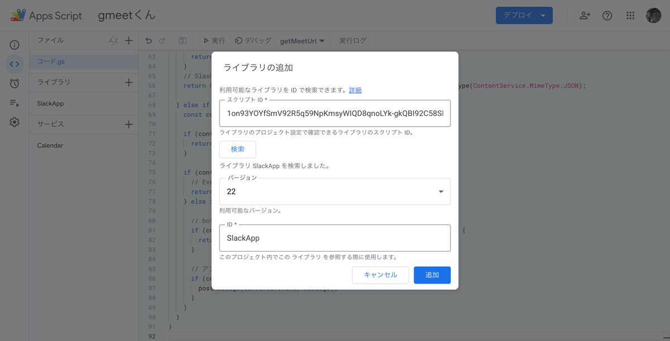Click the 追加 add button
This screenshot has width=670, height=341.
tap(432, 275)
